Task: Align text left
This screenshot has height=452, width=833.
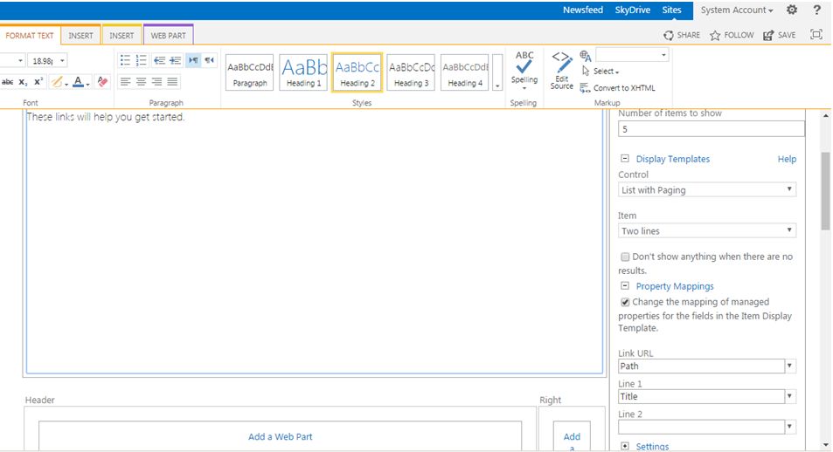Action: click(x=125, y=82)
